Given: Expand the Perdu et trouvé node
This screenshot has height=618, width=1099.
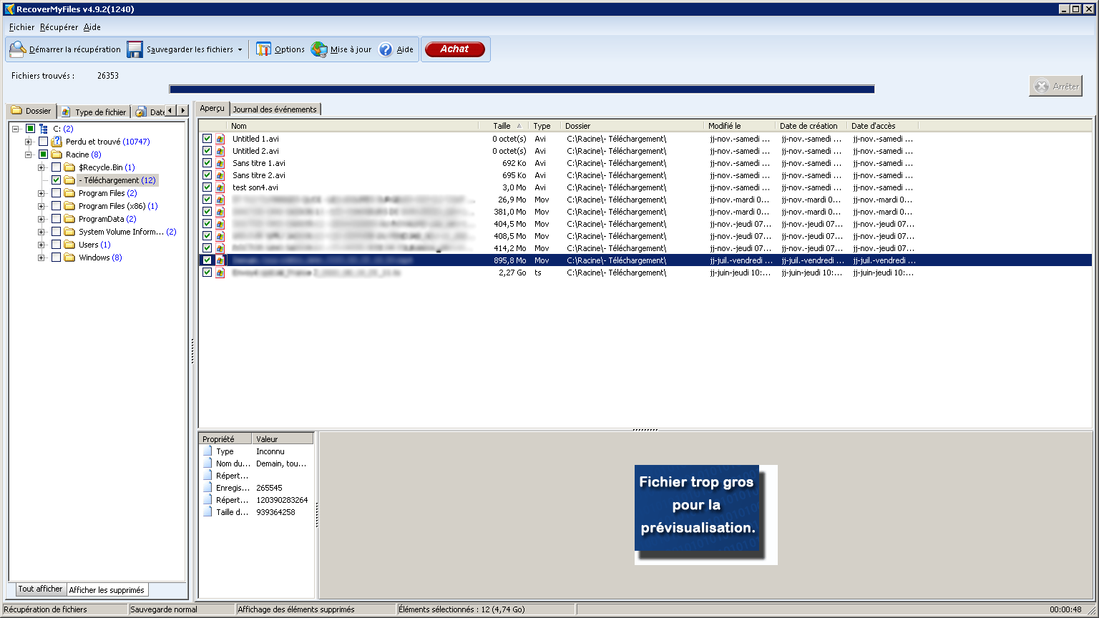Looking at the screenshot, I should (29, 142).
